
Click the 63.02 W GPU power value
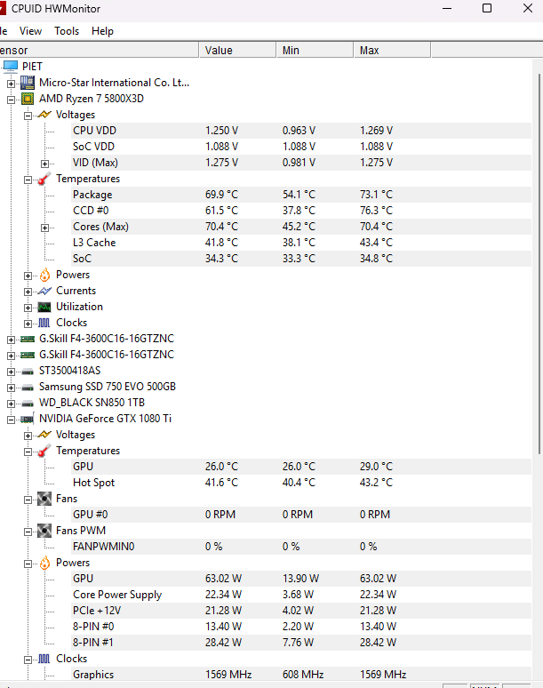click(x=223, y=579)
